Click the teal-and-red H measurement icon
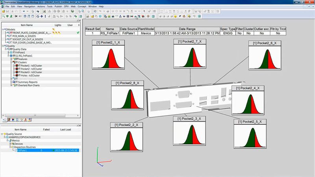The height and width of the screenshot is (177, 315). pos(132,16)
